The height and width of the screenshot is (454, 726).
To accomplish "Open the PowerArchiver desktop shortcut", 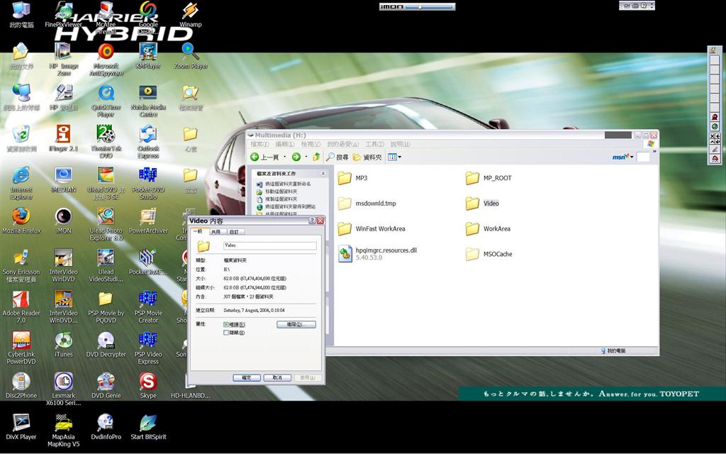I will coord(148,220).
